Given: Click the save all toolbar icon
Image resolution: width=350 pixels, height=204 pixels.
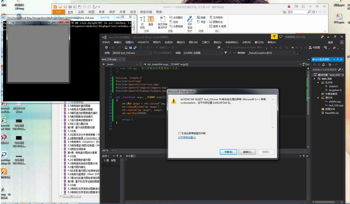Looking at the screenshot, I should pyautogui.click(x=135, y=47).
